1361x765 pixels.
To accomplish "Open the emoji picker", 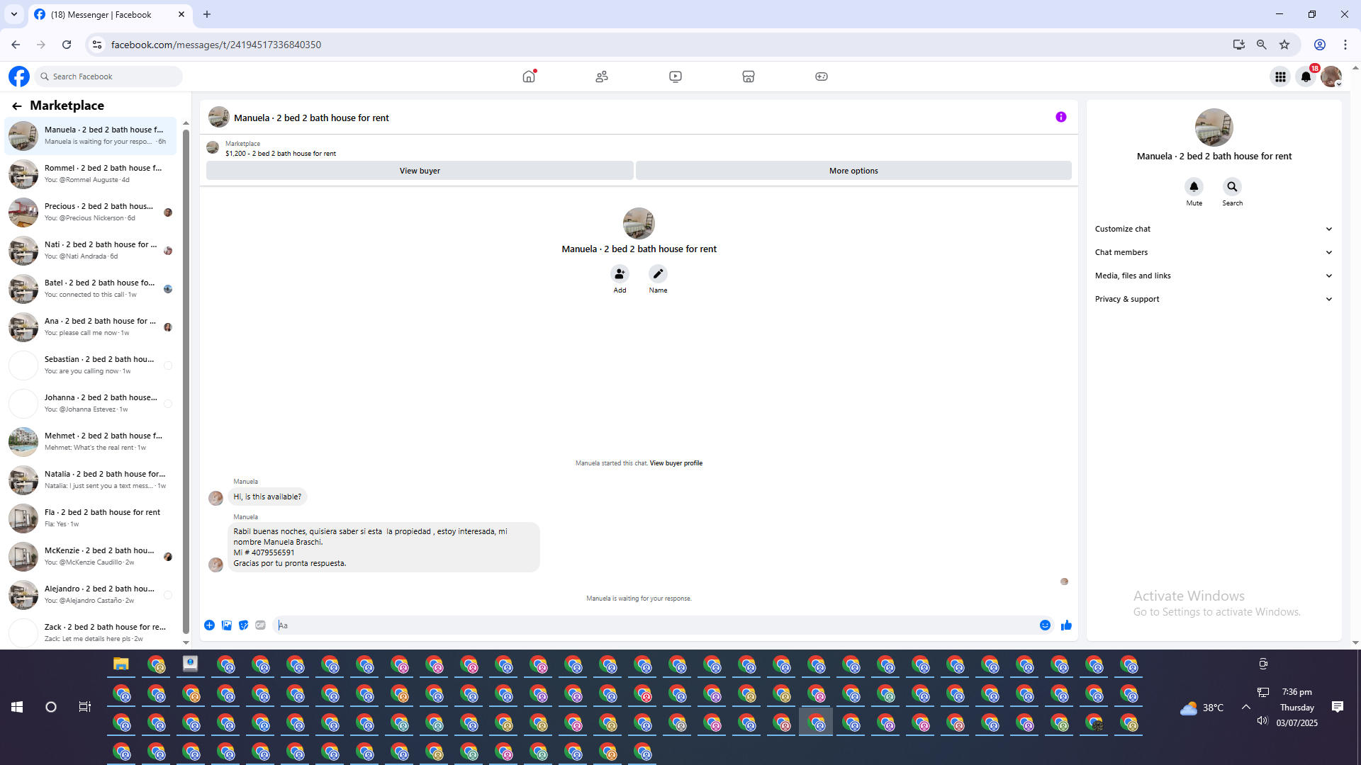I will (x=1045, y=625).
